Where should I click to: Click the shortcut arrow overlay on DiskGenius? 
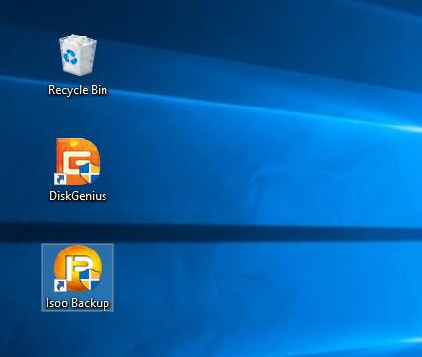tap(60, 179)
